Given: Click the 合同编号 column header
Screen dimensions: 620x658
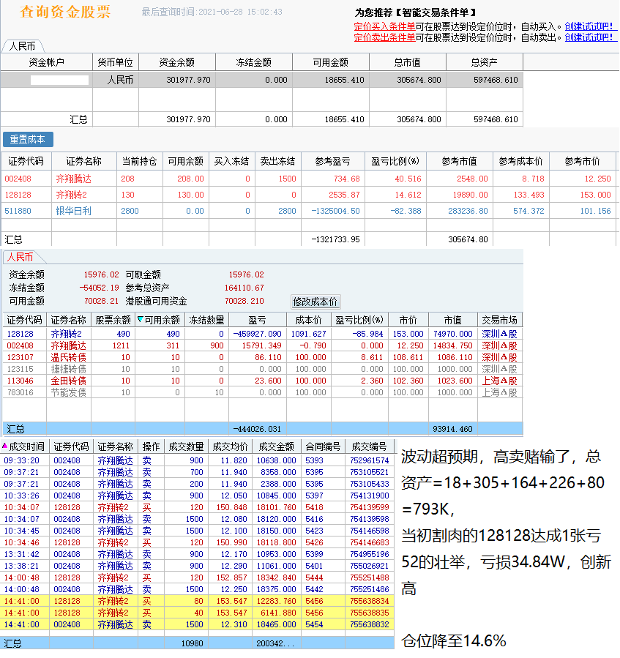Looking at the screenshot, I should [324, 446].
